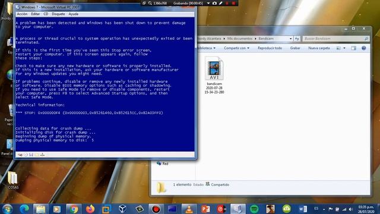Screen dimensions: 380x214
Task: Click the magnifier icon beside 1366x768
Action: [x=150, y=3]
